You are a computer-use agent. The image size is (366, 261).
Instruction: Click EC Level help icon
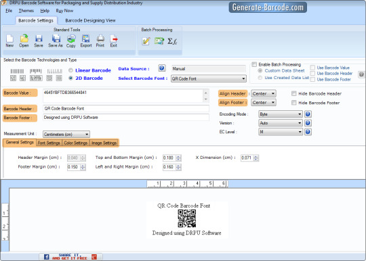[x=308, y=132]
